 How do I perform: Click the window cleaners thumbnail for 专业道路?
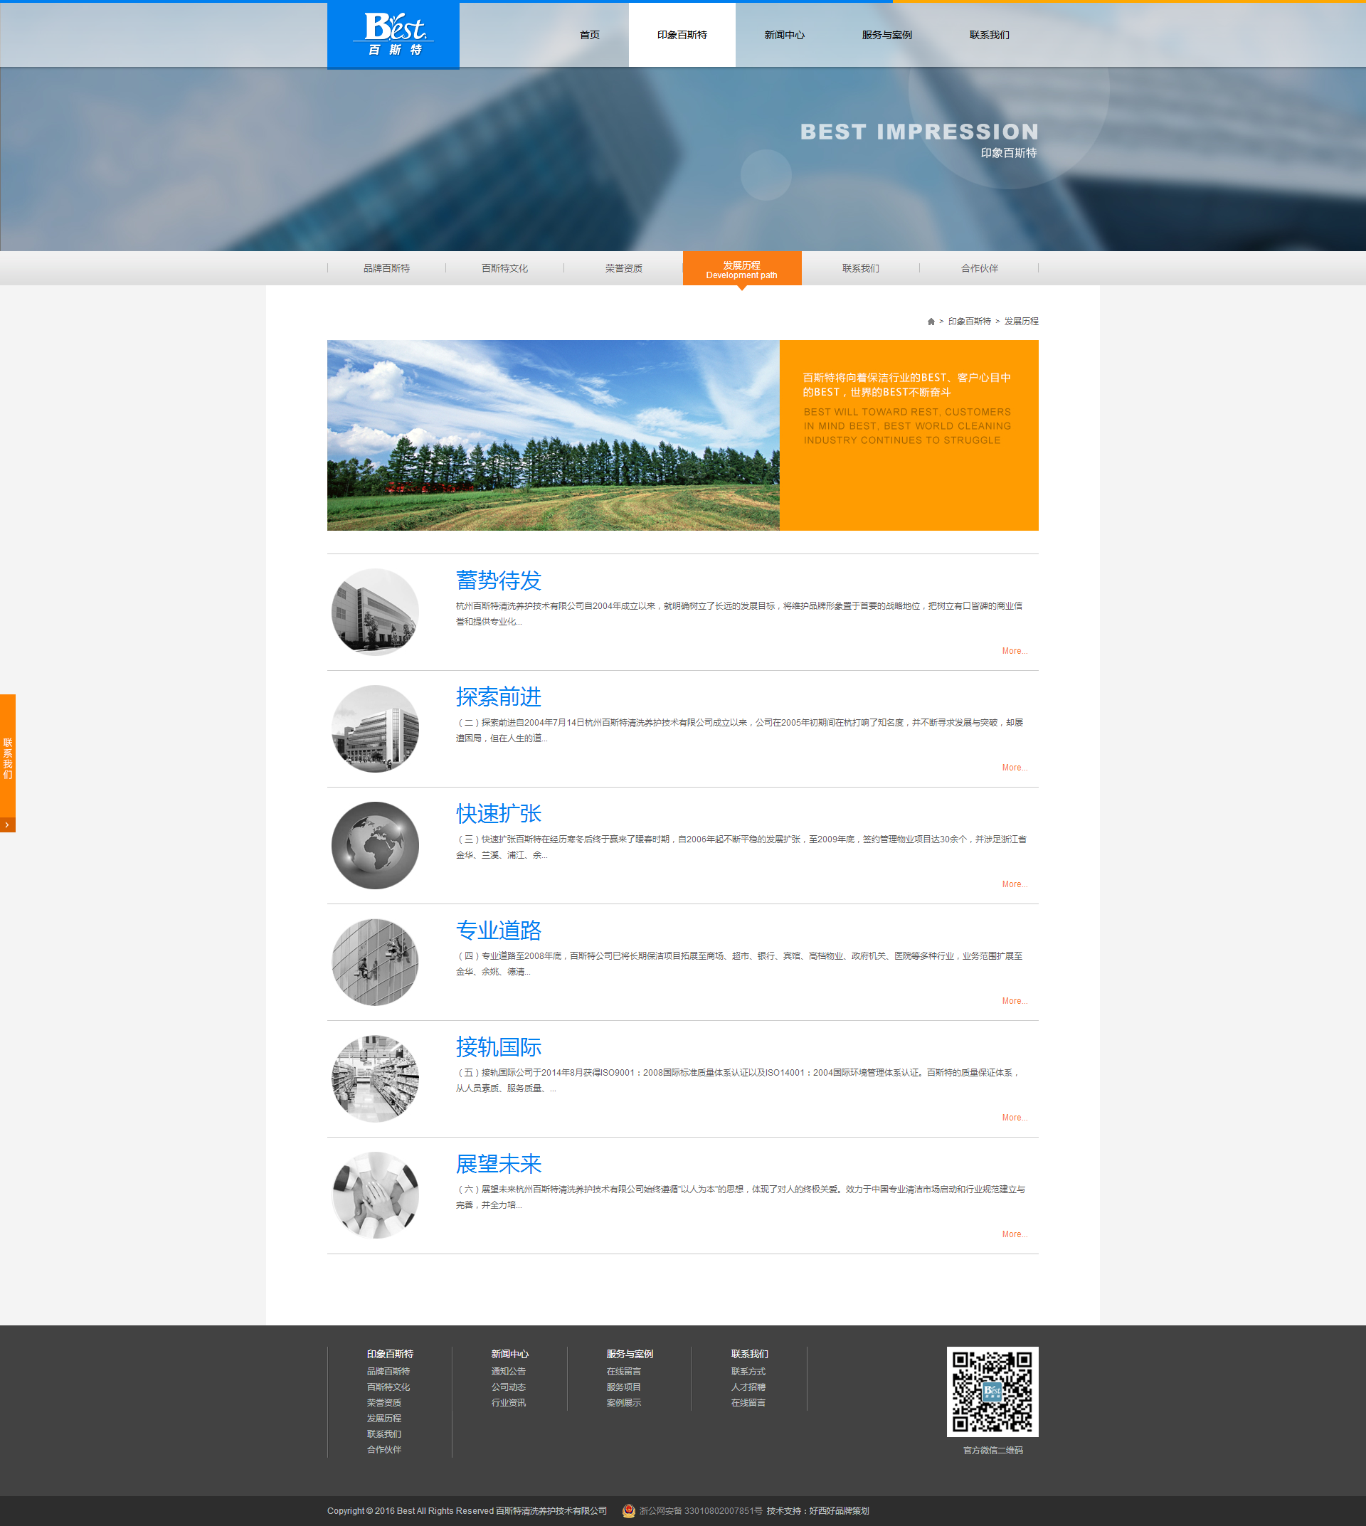click(x=375, y=962)
